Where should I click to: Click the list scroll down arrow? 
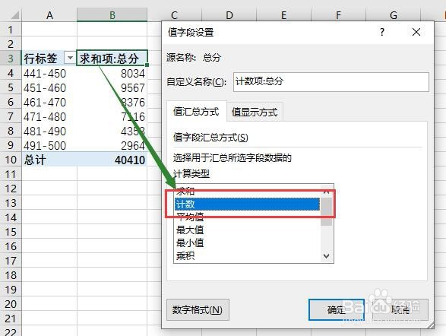point(327,256)
